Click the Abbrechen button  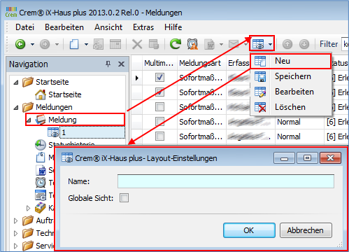[306, 230]
